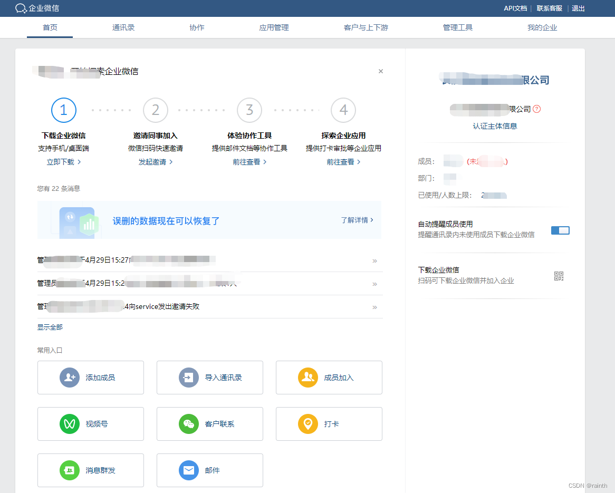Click step 1 circle 下载企业微信
Screen dimensions: 615x493
click(63, 110)
